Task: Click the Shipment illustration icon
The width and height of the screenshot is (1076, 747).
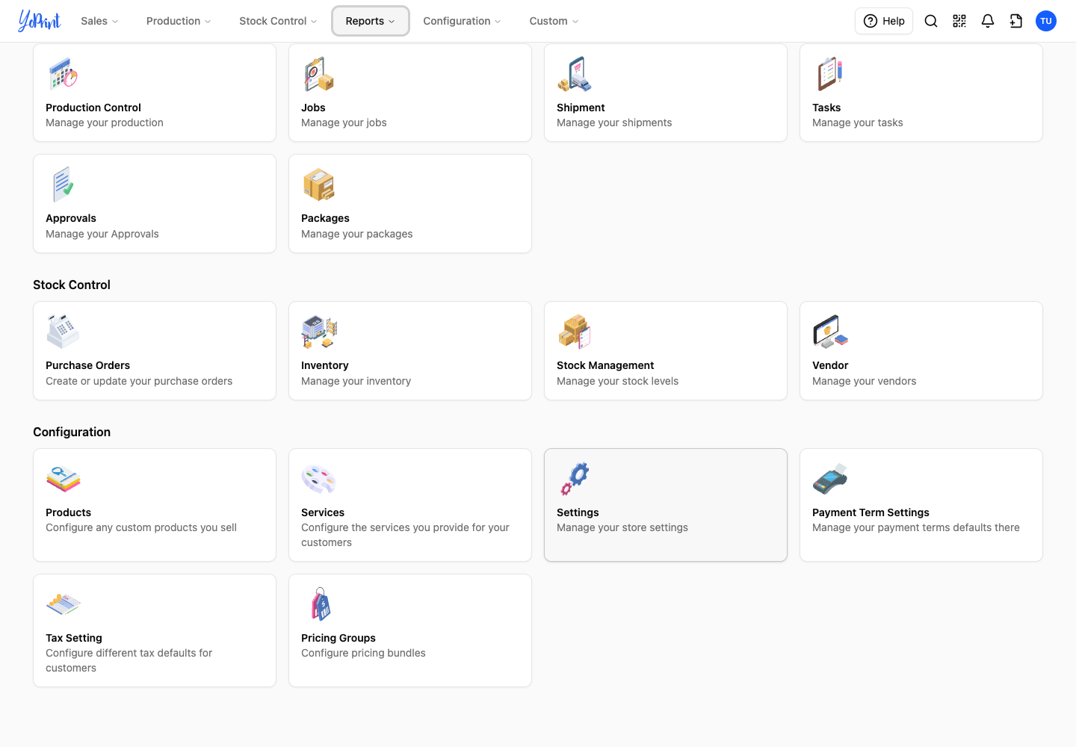Action: tap(575, 74)
